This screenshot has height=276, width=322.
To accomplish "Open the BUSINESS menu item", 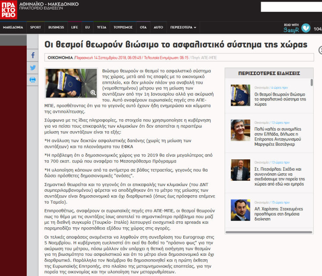I will point(56,27).
